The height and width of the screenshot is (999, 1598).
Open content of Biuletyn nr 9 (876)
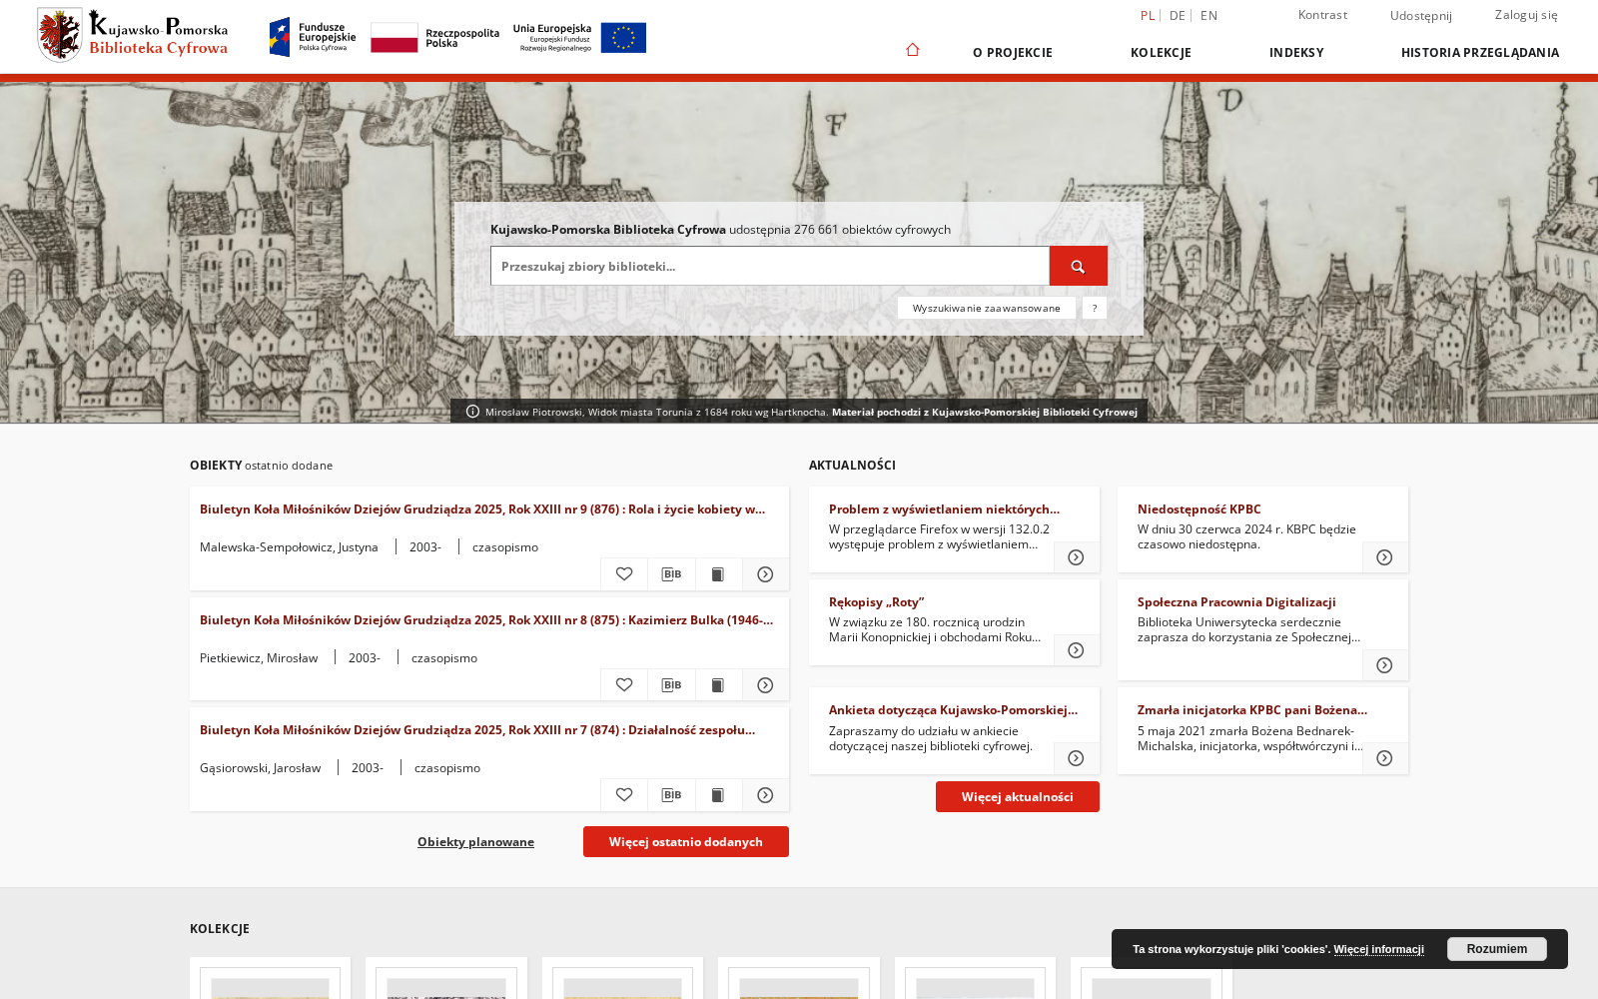tap(718, 574)
